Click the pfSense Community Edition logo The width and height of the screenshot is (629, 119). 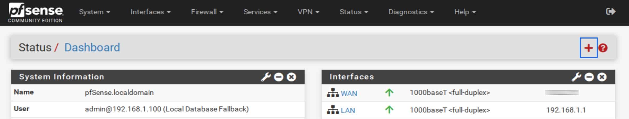pos(36,13)
